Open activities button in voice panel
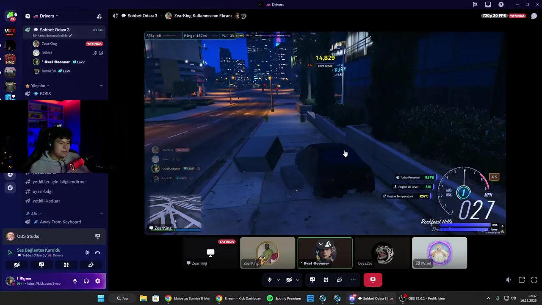 tap(66, 265)
